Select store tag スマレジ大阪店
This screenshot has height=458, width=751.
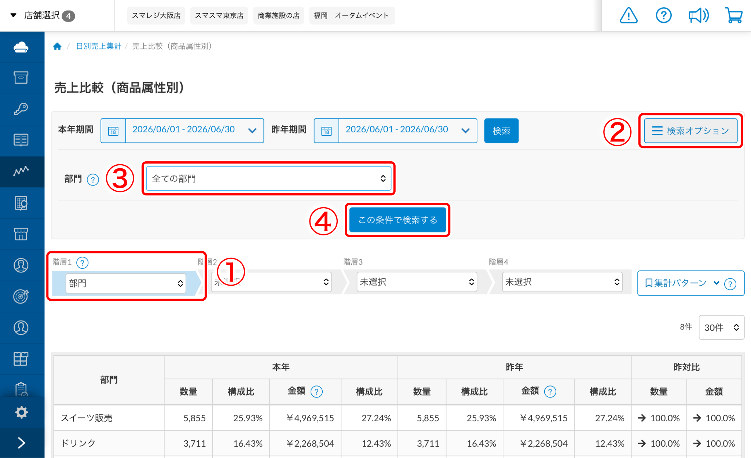[x=156, y=15]
